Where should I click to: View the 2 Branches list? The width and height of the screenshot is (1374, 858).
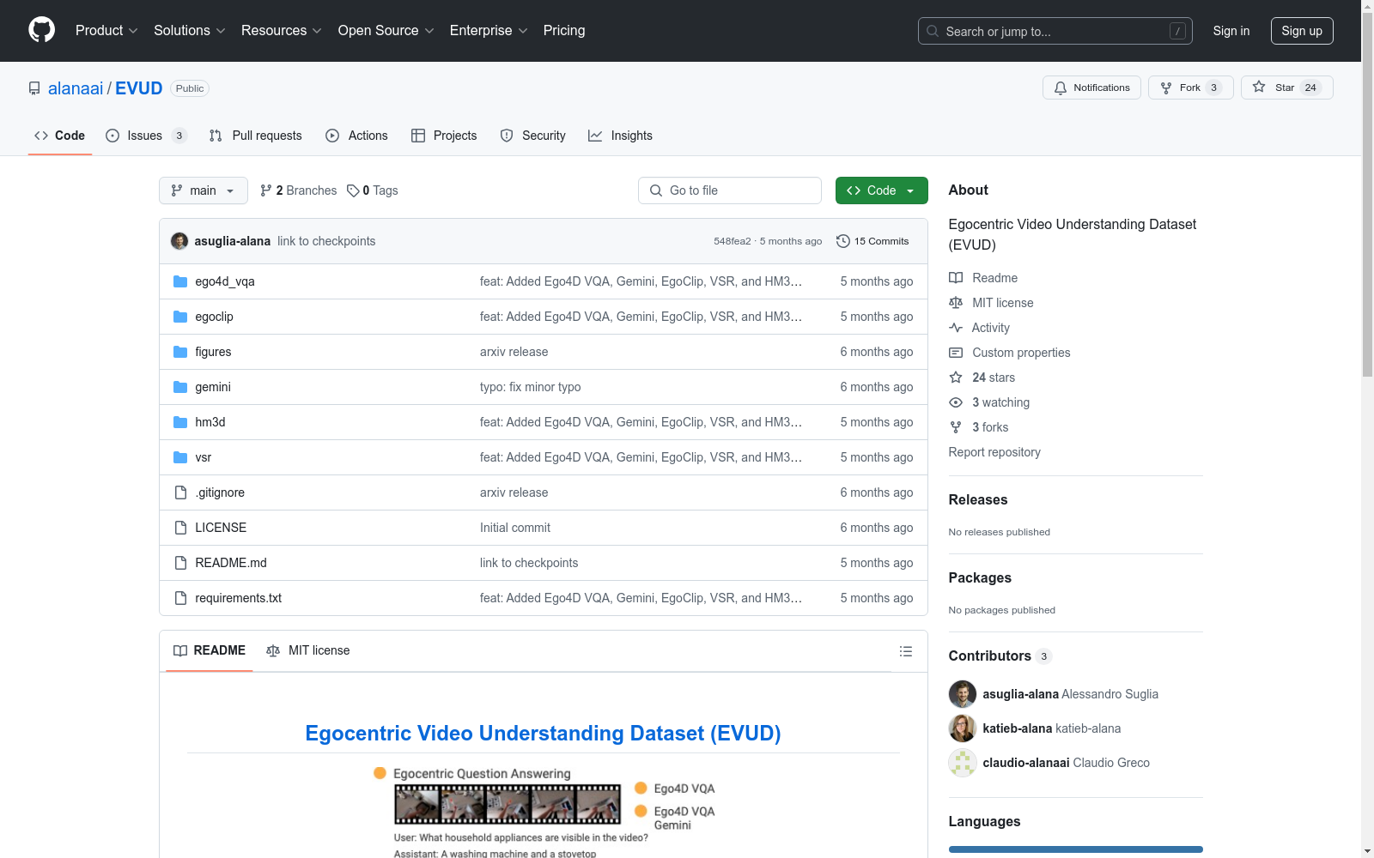(299, 190)
